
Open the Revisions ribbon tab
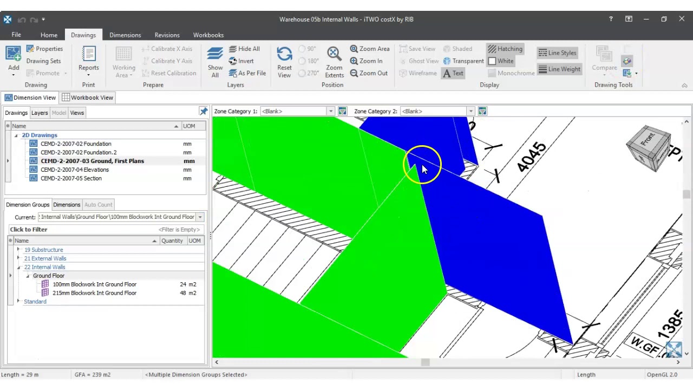pyautogui.click(x=167, y=35)
